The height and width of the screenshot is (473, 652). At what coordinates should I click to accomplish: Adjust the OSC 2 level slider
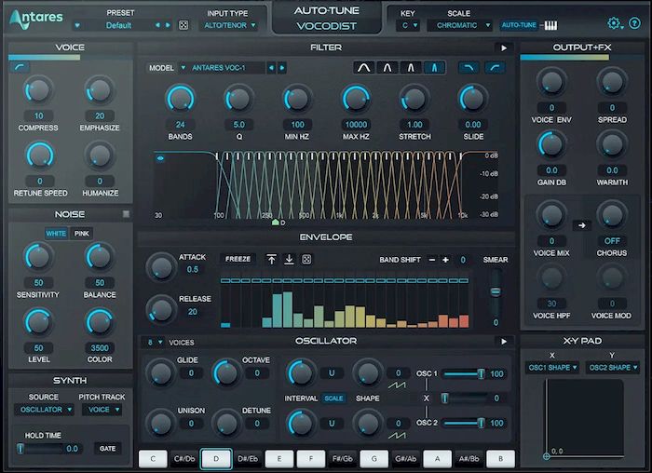click(x=463, y=424)
